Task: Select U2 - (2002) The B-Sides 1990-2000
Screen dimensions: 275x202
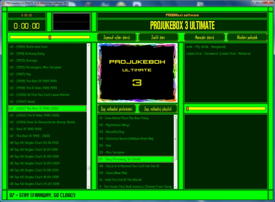Action: (x=47, y=115)
